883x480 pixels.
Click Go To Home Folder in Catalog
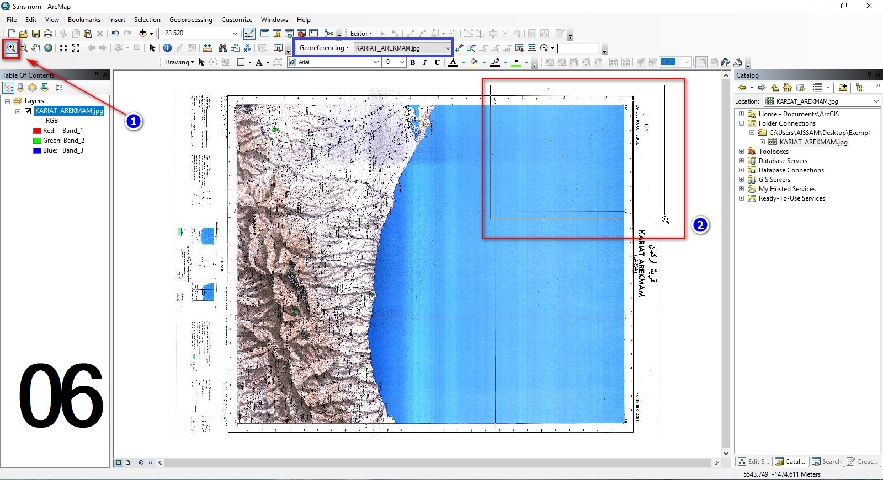coord(788,87)
